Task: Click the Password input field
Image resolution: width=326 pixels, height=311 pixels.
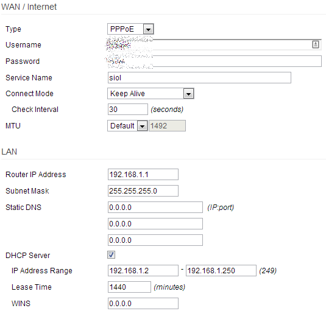Action: click(214, 61)
